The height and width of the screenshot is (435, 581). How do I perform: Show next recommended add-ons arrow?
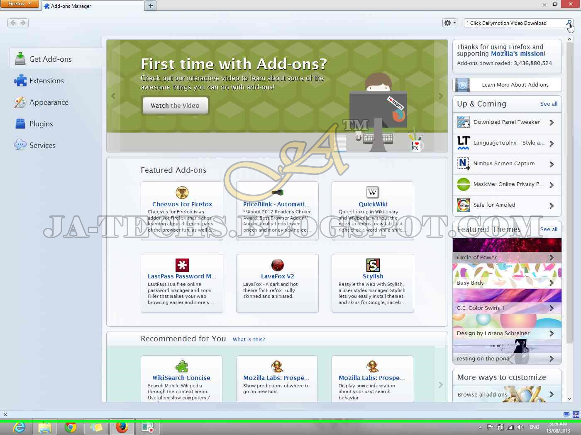pyautogui.click(x=441, y=385)
